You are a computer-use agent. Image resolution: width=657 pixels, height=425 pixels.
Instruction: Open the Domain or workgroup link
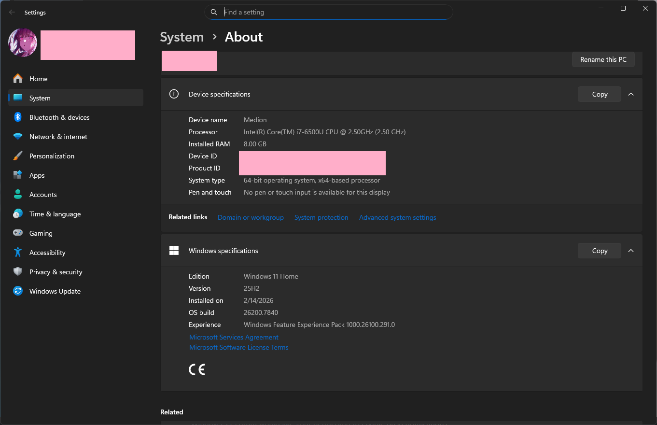pos(251,217)
